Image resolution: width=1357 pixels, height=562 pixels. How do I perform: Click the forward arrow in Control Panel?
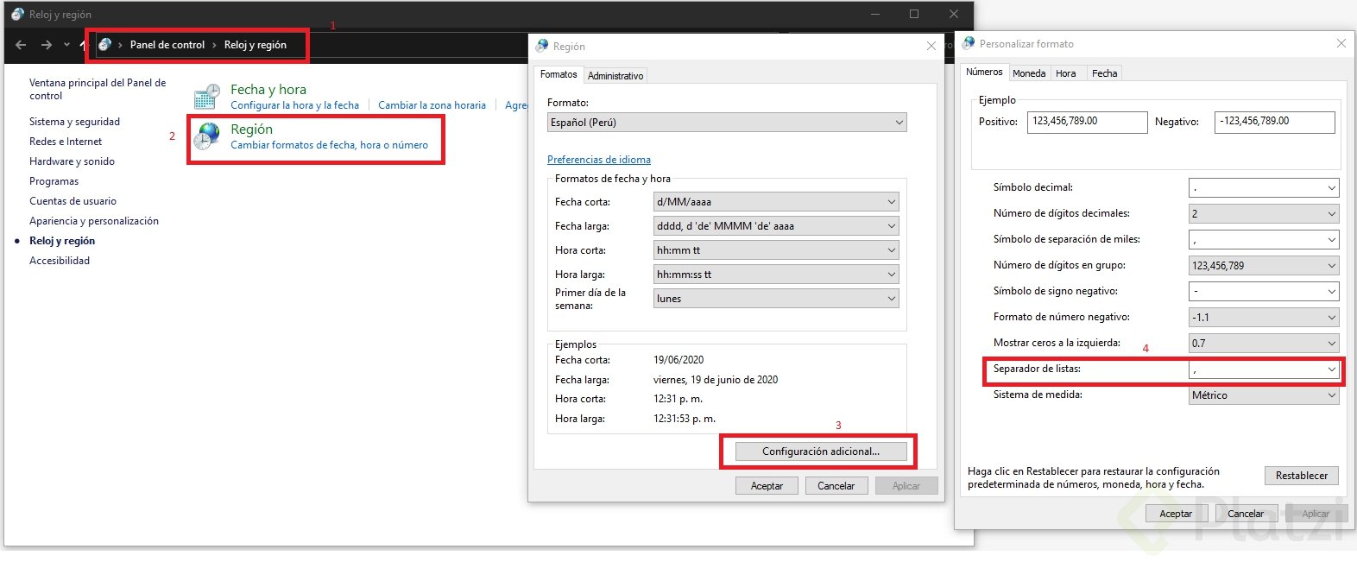tap(47, 45)
